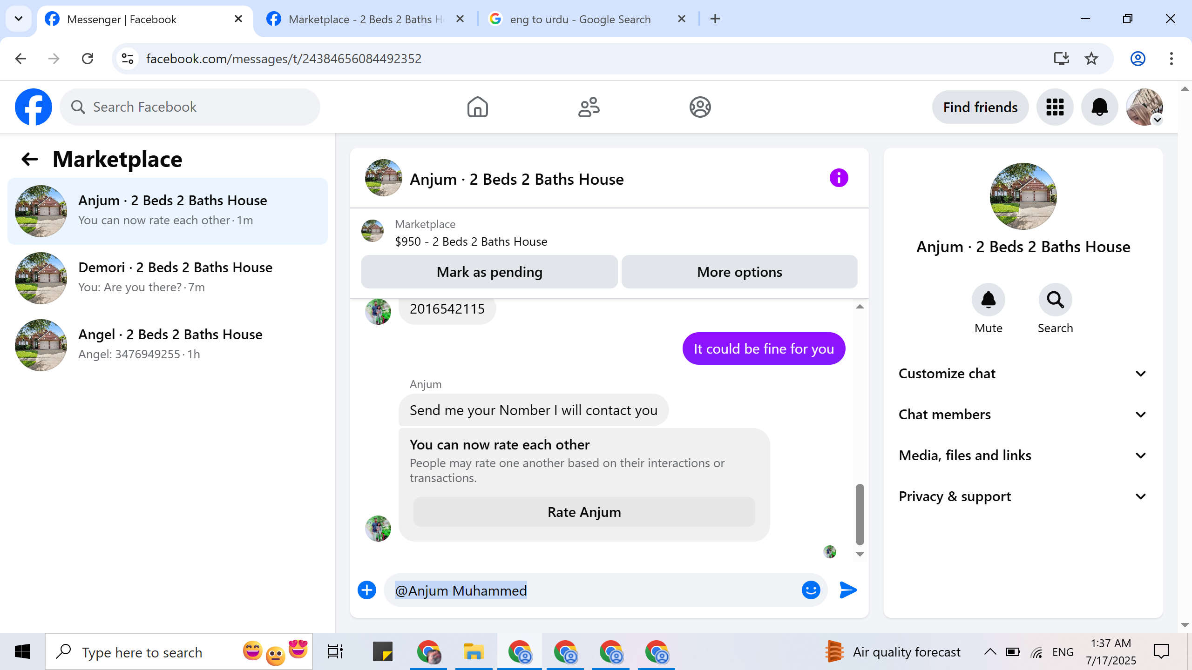Image resolution: width=1192 pixels, height=670 pixels.
Task: Click Anjum's avatar beside 2016542115 message
Action: [x=378, y=311]
